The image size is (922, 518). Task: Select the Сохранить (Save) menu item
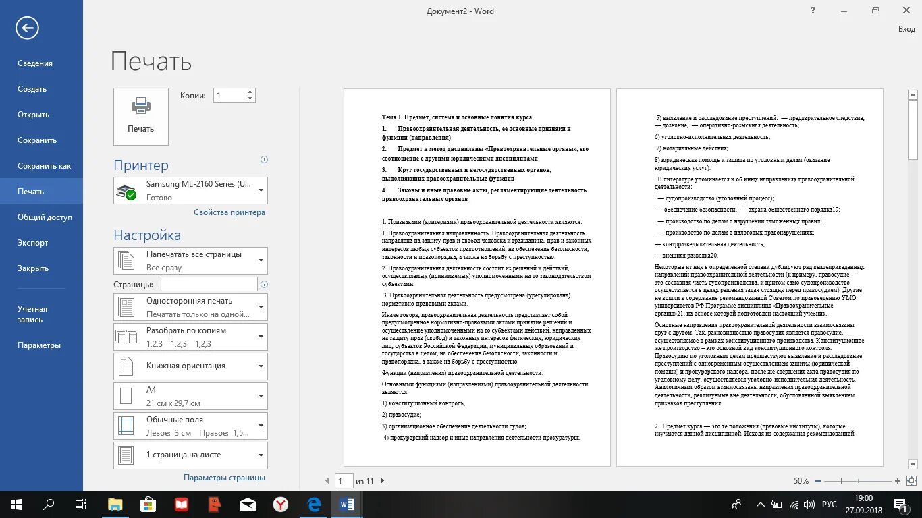click(42, 140)
